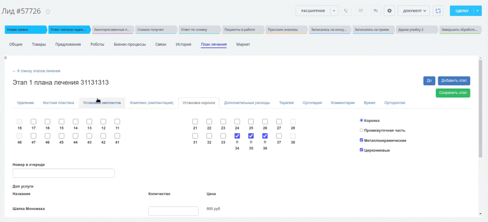Open the email envelope icon
Viewport: 488px width, 222px height.
[361, 11]
